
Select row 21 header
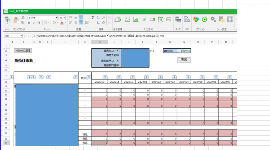(6, 143)
